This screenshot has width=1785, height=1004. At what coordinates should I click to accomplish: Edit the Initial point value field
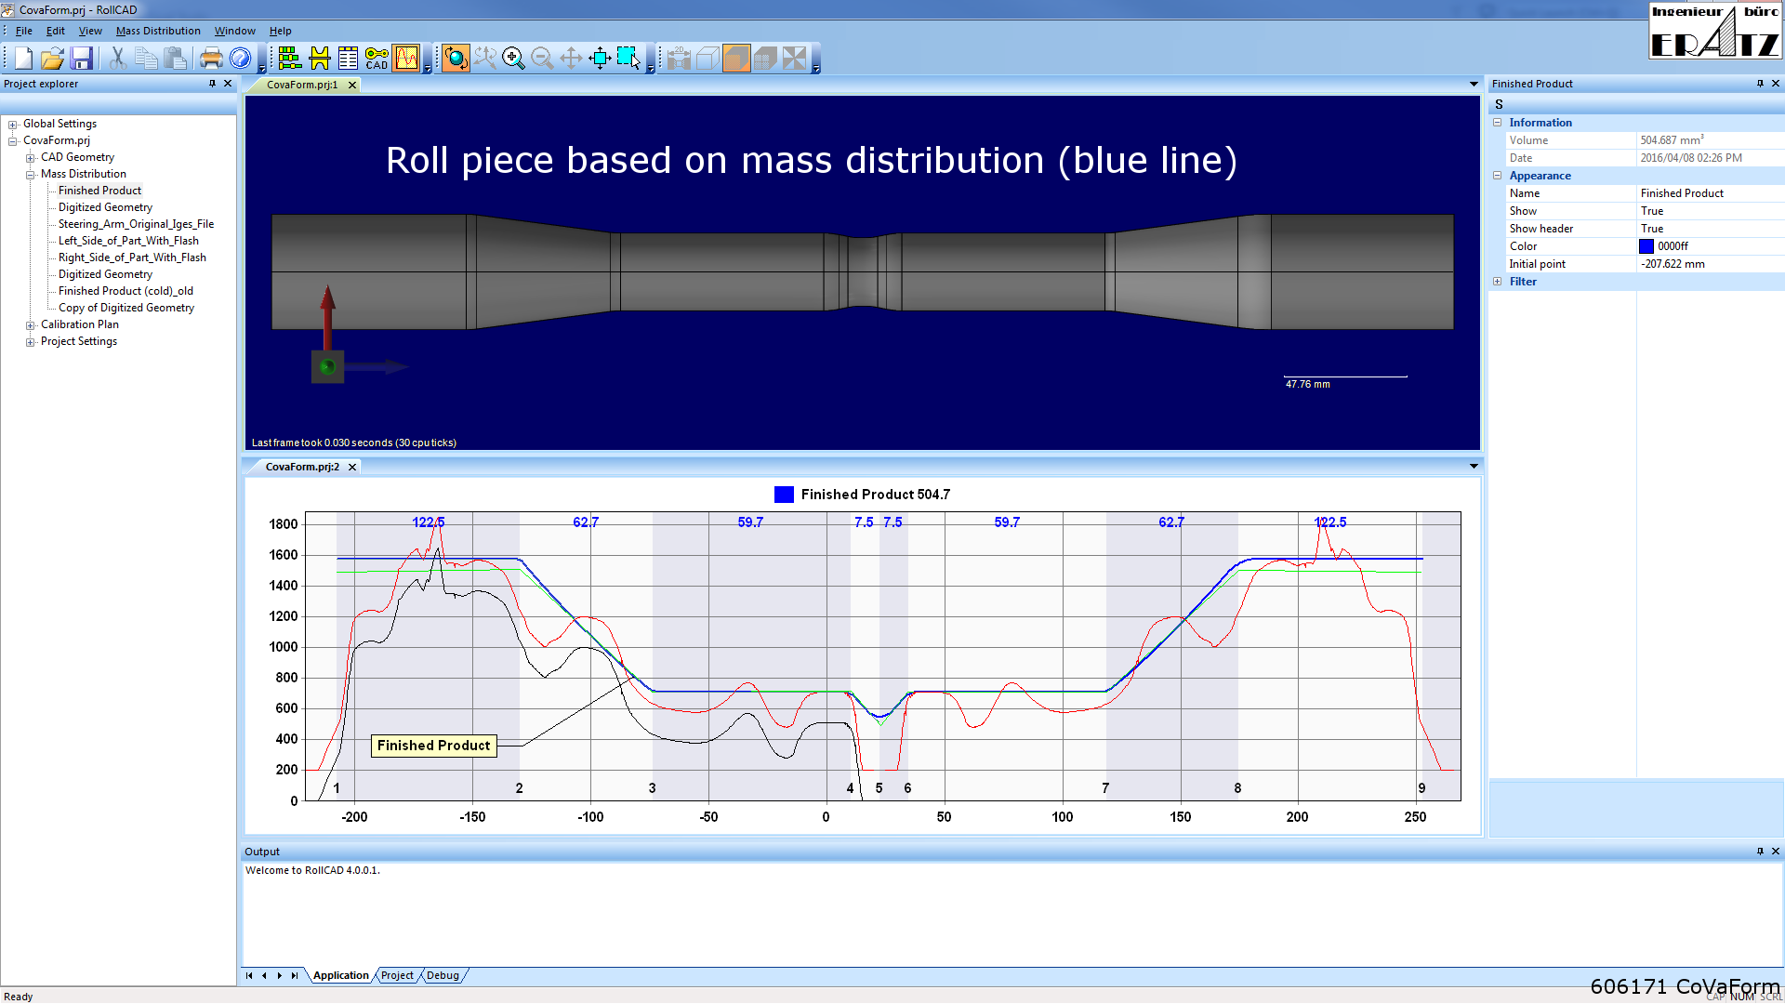click(1711, 264)
